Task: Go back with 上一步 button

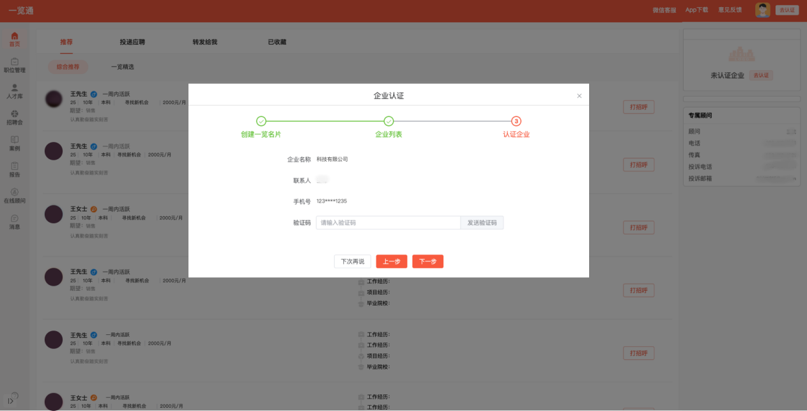Action: (x=392, y=261)
